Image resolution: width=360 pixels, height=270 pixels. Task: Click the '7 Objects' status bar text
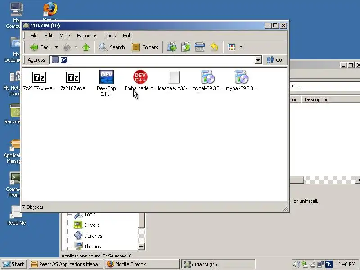pos(33,207)
